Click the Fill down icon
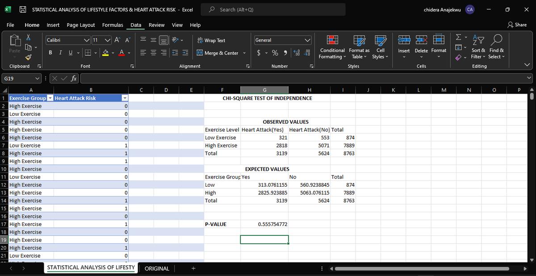 pyautogui.click(x=459, y=47)
